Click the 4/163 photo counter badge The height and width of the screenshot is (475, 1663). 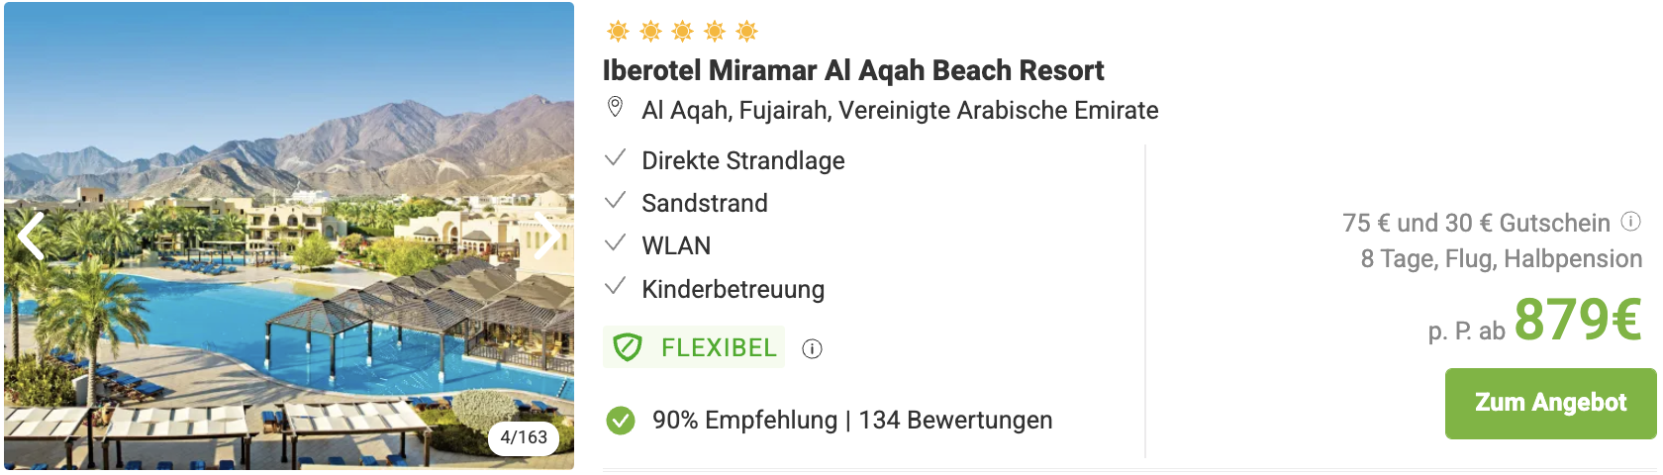[x=524, y=437]
